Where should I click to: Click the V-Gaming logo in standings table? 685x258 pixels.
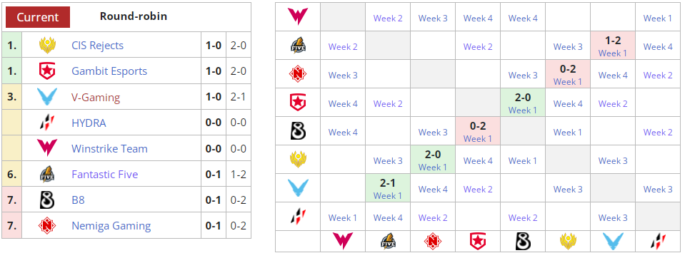(46, 97)
